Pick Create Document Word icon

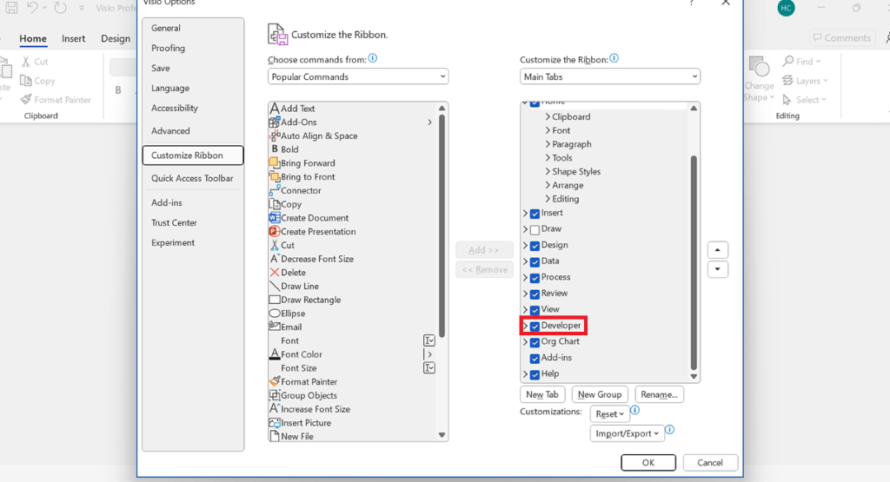pos(275,218)
